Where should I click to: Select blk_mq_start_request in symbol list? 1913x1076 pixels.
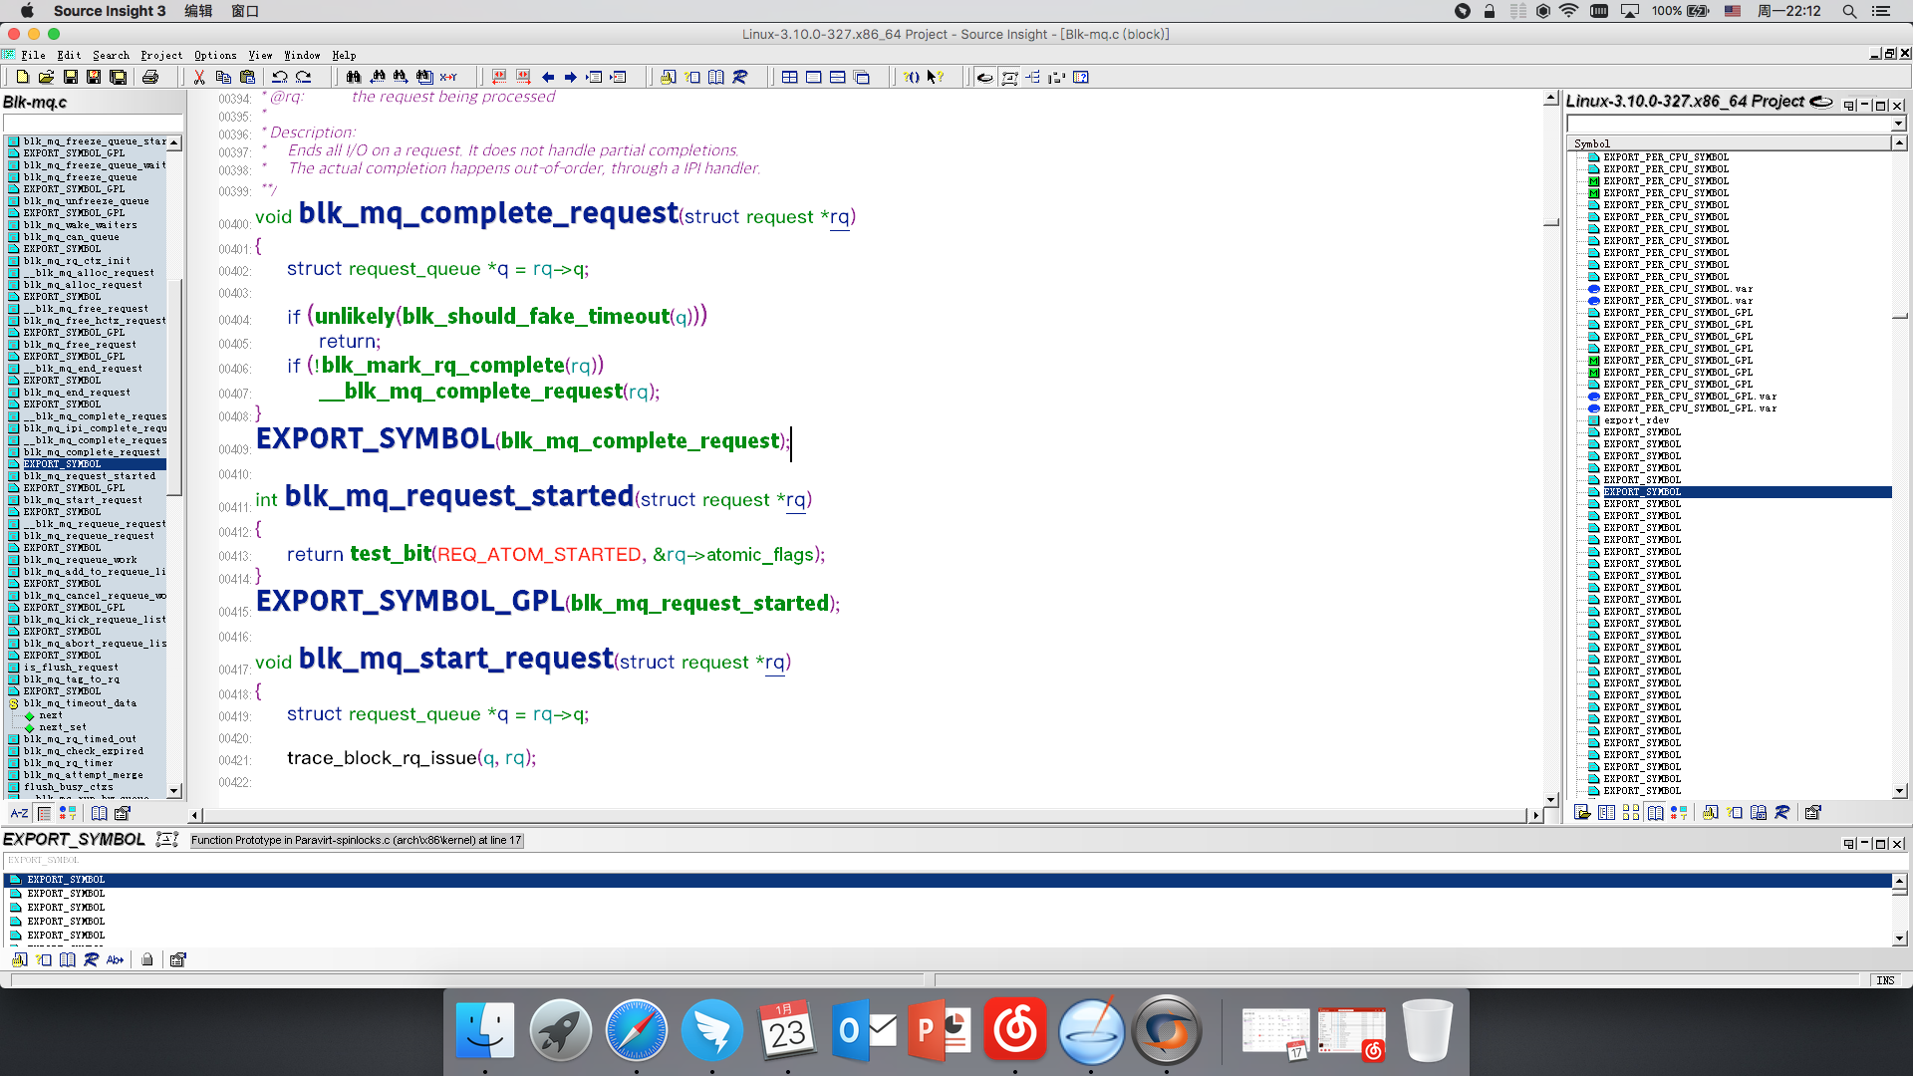click(x=84, y=500)
